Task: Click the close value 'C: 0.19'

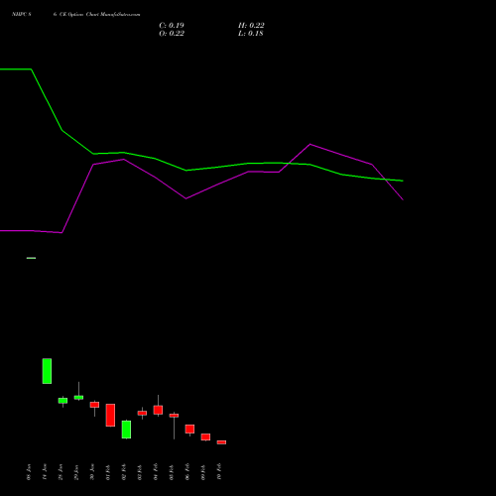Action: pos(172,26)
